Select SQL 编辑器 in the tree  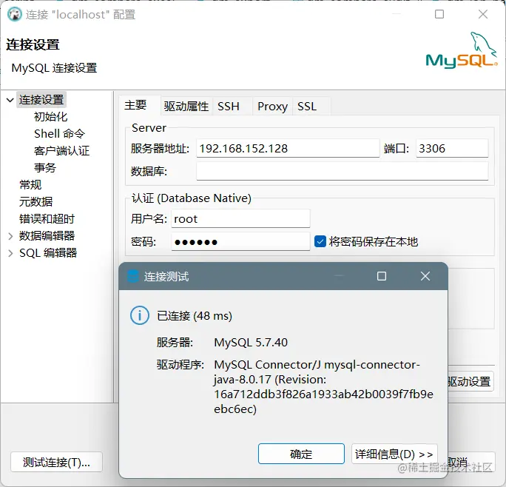pyautogui.click(x=48, y=253)
